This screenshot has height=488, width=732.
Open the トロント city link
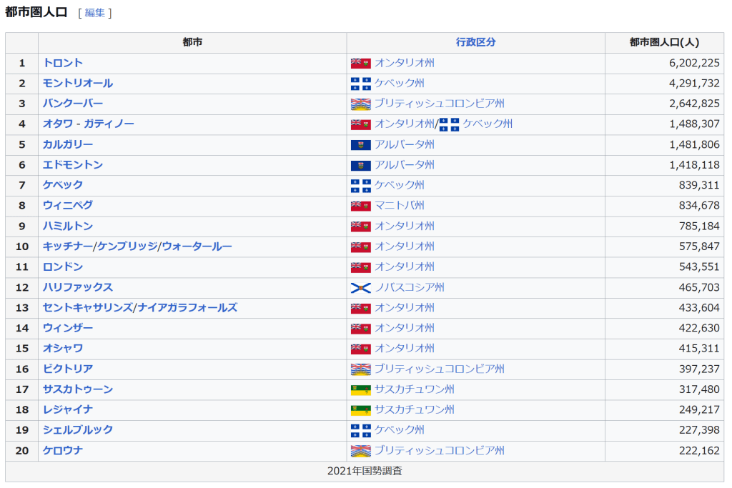63,63
